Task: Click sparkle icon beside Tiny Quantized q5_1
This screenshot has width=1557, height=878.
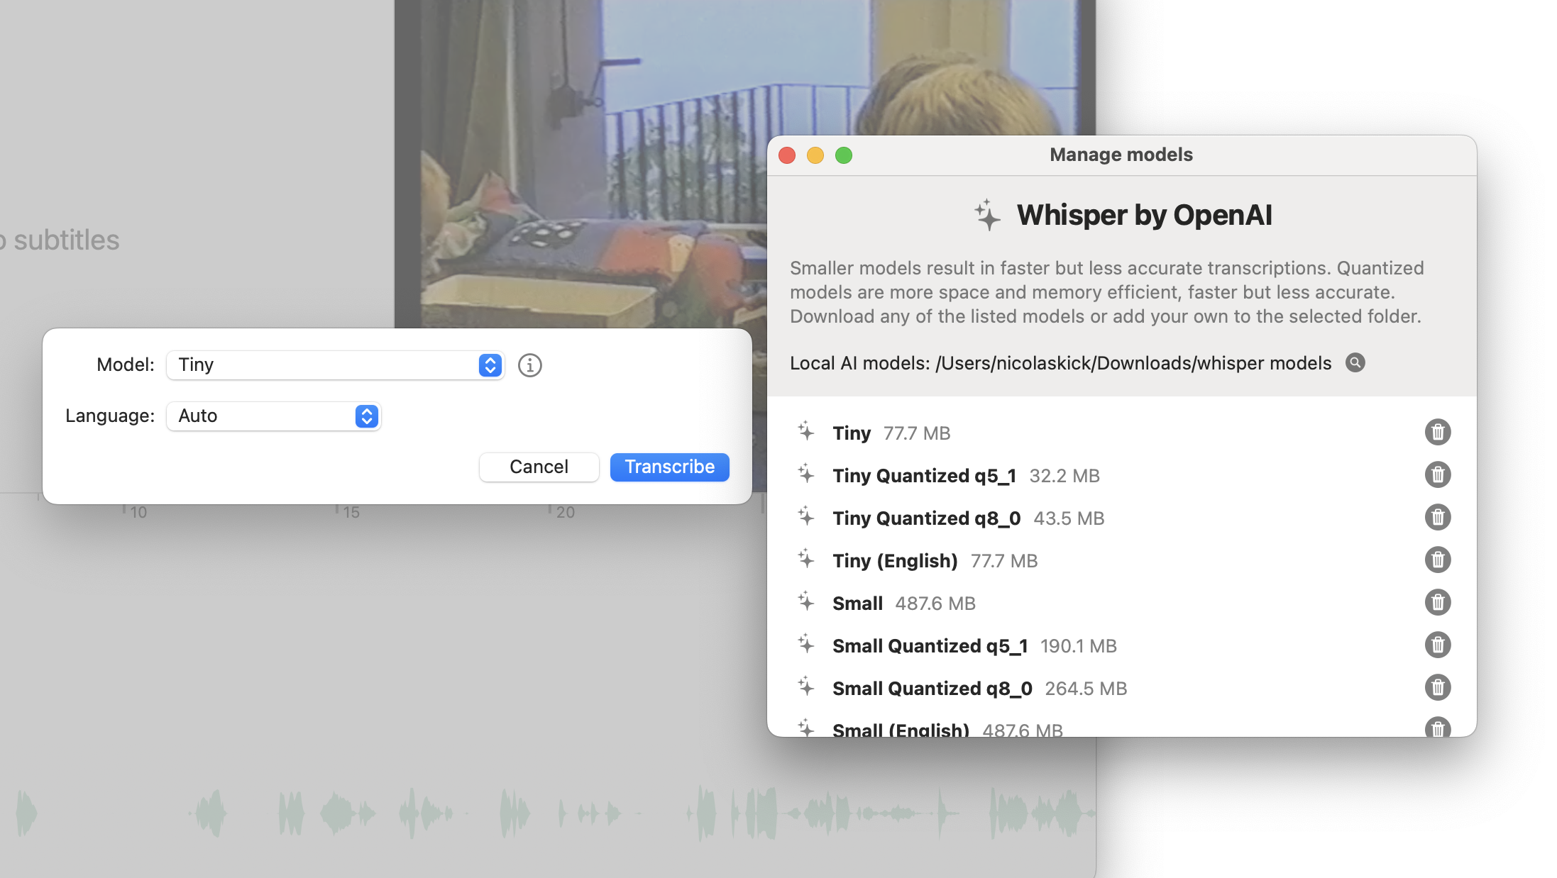Action: pos(805,474)
